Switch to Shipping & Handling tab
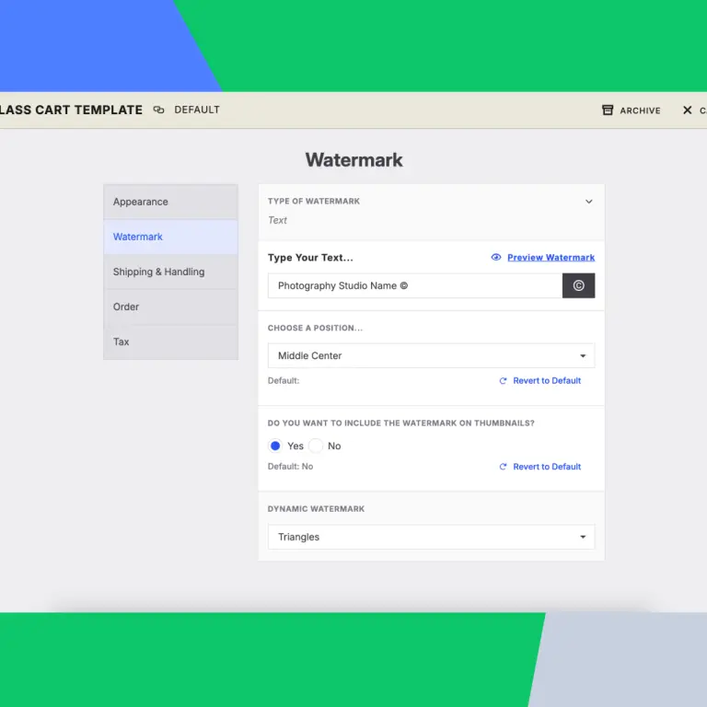This screenshot has height=707, width=707. point(170,272)
